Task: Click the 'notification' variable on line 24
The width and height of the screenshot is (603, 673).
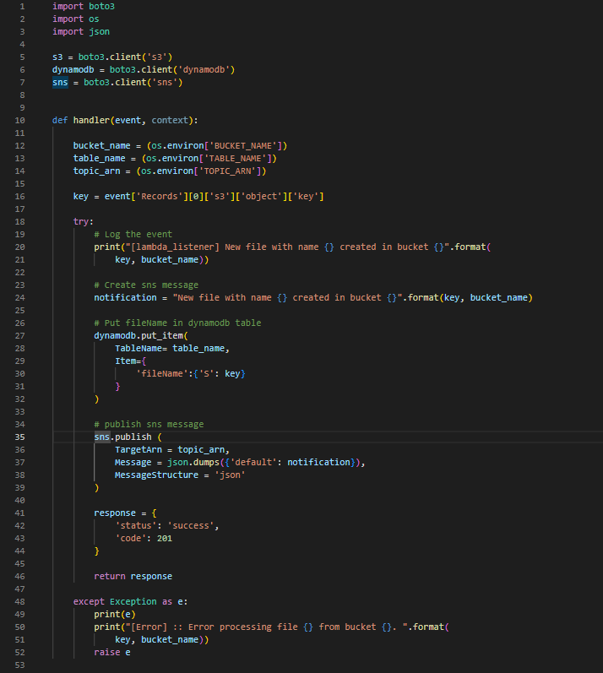Action: coord(125,297)
